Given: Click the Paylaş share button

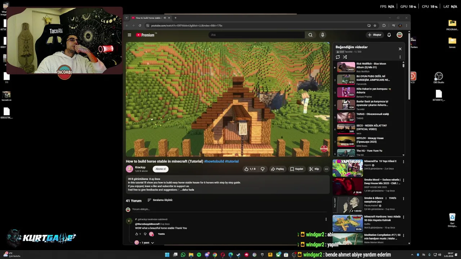Looking at the screenshot, I should [277, 169].
